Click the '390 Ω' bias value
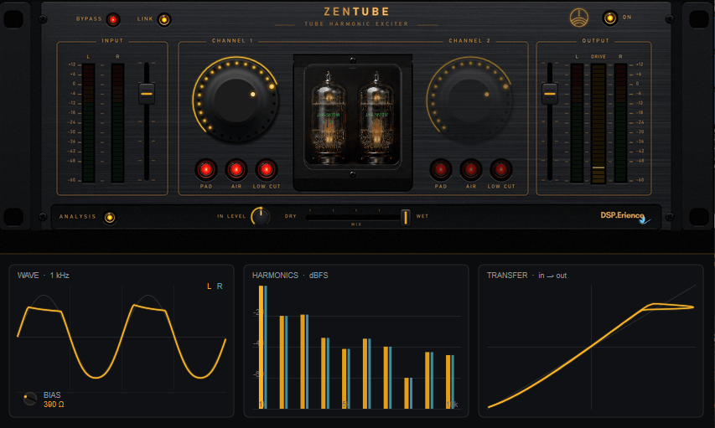The width and height of the screenshot is (715, 428). tap(54, 405)
